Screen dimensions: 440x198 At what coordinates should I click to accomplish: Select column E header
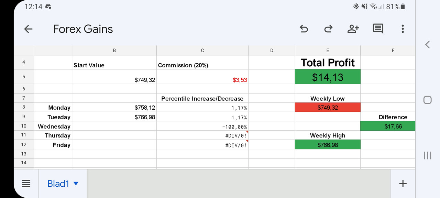tap(328, 51)
